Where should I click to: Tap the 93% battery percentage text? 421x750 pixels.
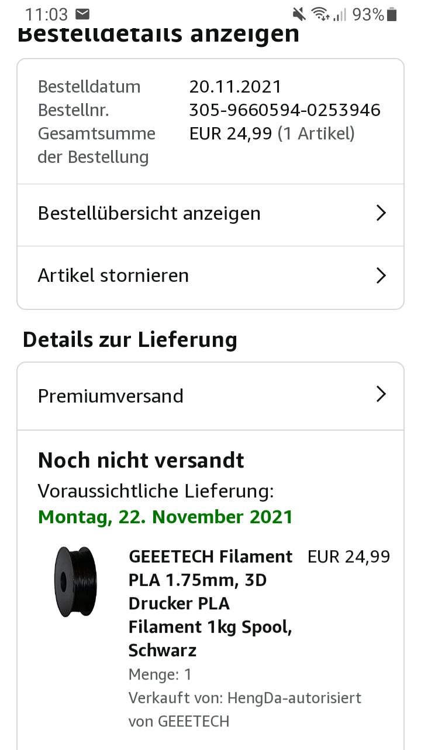(x=368, y=14)
